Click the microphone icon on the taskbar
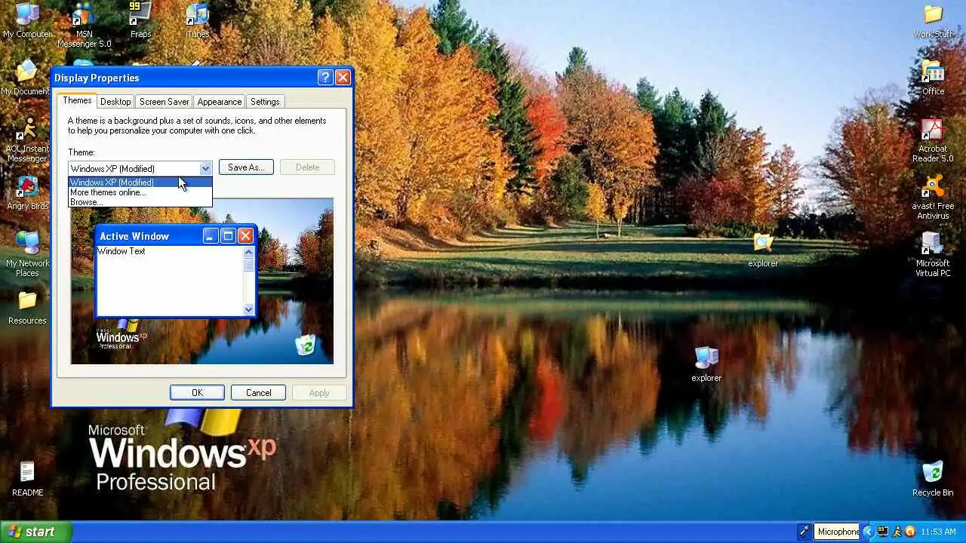 (806, 532)
